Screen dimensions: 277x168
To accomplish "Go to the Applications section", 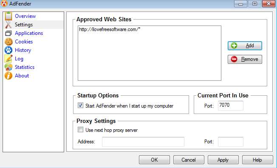I will tap(29, 33).
